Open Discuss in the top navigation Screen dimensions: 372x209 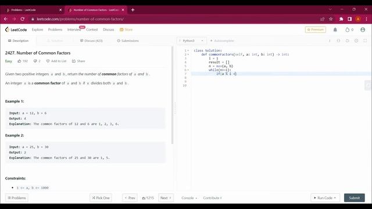coord(109,30)
